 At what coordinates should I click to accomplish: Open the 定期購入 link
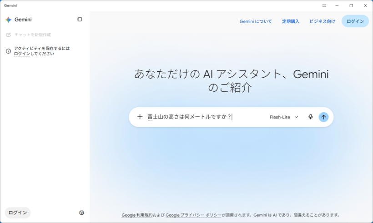point(291,21)
